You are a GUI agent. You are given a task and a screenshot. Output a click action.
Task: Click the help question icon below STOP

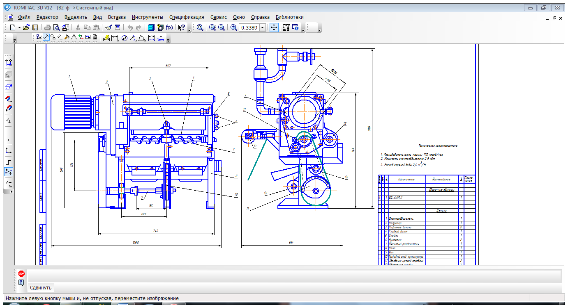pyautogui.click(x=21, y=282)
